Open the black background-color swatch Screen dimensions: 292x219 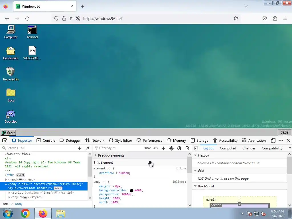click(131, 190)
